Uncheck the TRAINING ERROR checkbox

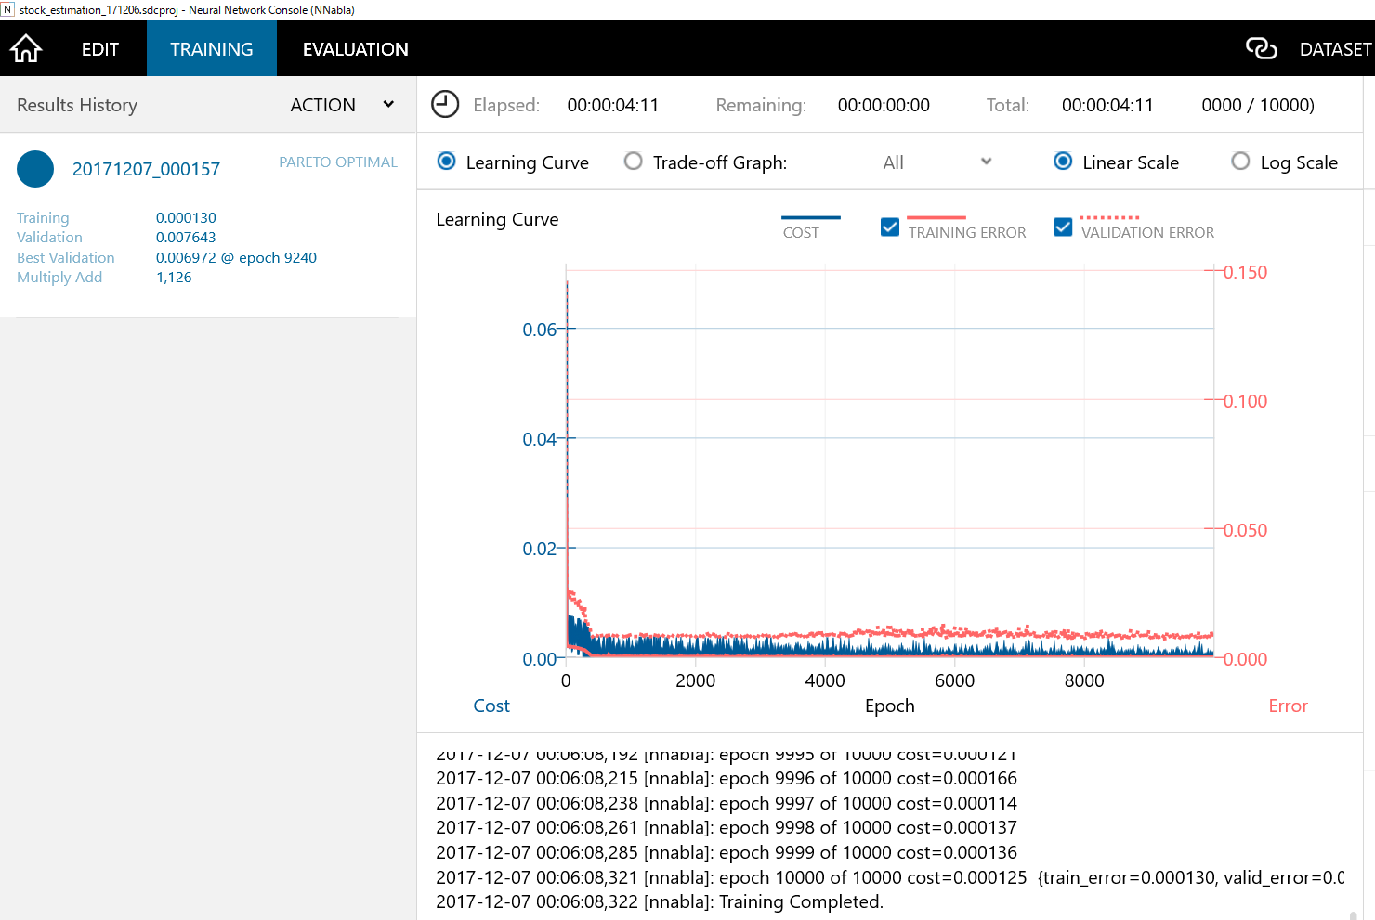pos(889,227)
